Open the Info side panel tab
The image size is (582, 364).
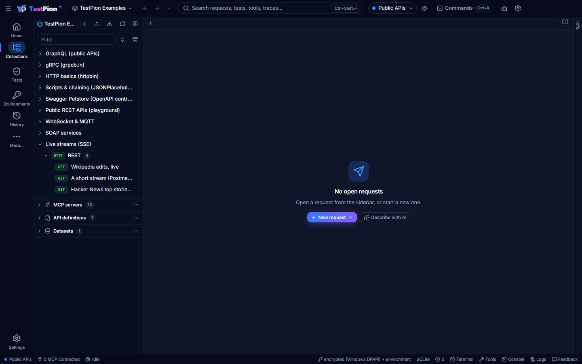click(x=578, y=26)
